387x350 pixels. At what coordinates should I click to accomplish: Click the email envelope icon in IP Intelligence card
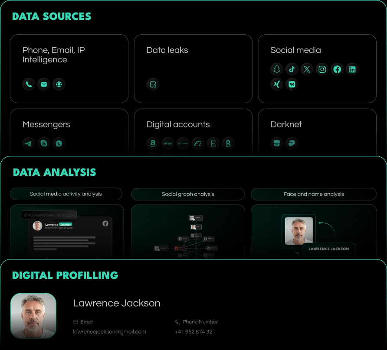click(x=44, y=84)
